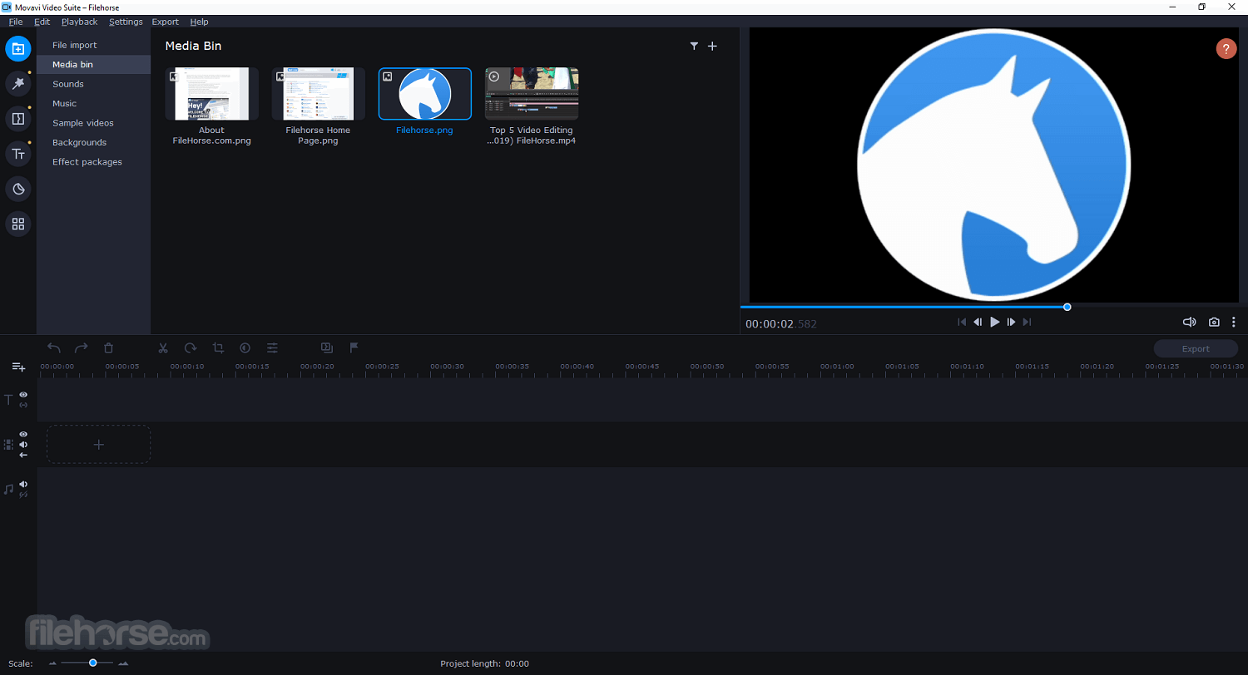Skip to the next clip
The height and width of the screenshot is (675, 1248).
pyautogui.click(x=1027, y=323)
